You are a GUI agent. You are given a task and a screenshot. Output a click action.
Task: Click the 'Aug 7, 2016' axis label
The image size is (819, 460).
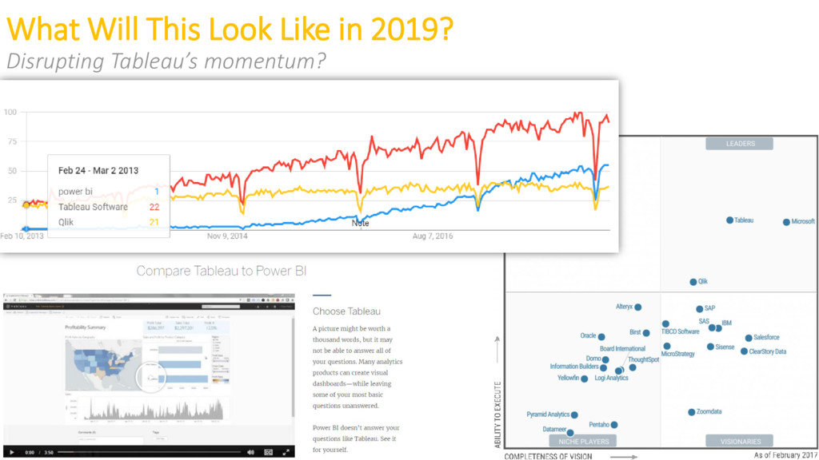click(x=433, y=236)
